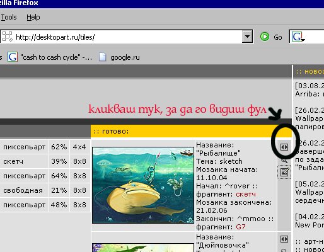
Task: Click the full-view arrows icon beside Дюймовочка
Action: [284, 239]
